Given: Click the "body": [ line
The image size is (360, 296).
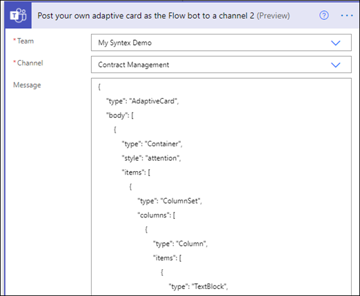Looking at the screenshot, I should [120, 115].
